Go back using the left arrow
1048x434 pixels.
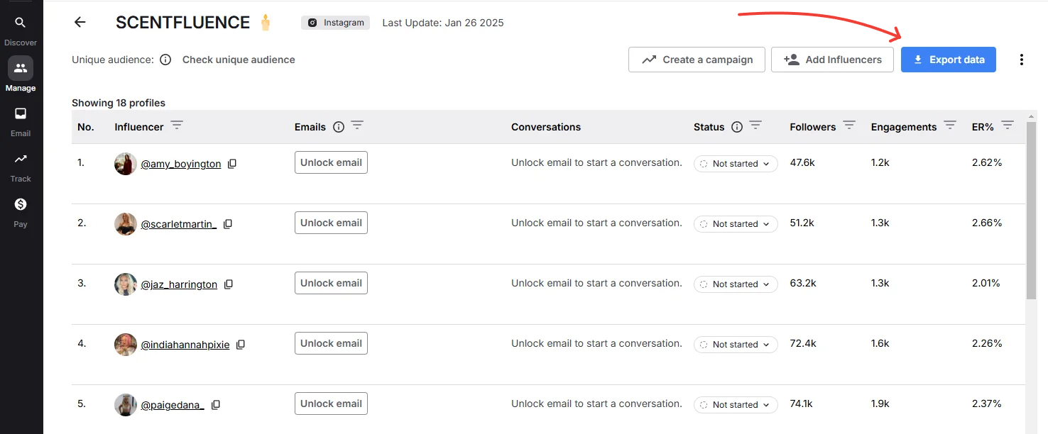click(80, 22)
